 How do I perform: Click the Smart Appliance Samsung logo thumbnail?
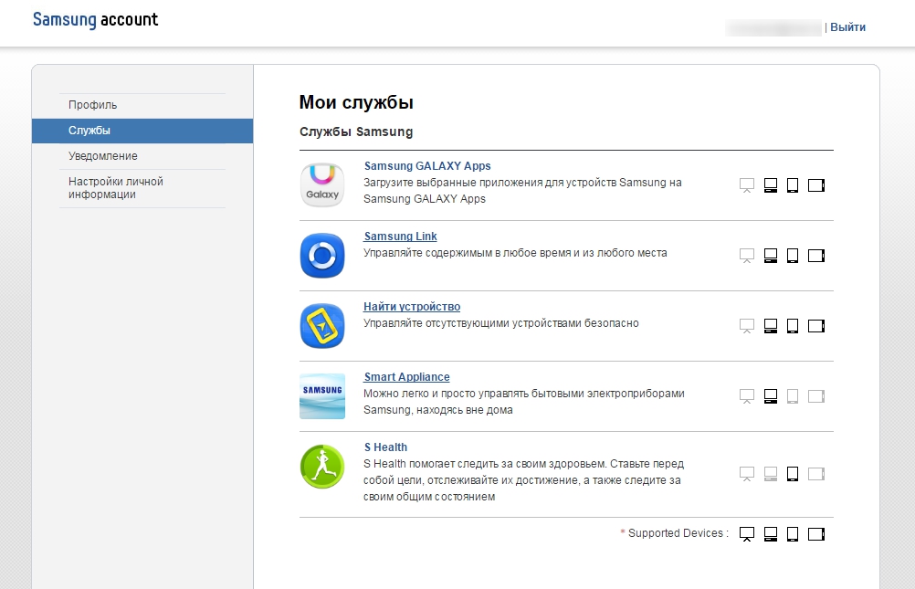(322, 396)
